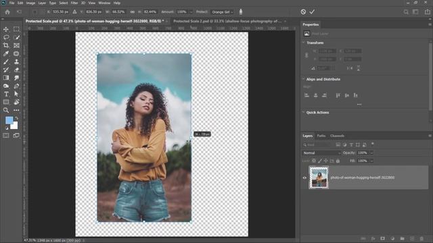Select the Gradient tool
433x243 pixels.
6,78
